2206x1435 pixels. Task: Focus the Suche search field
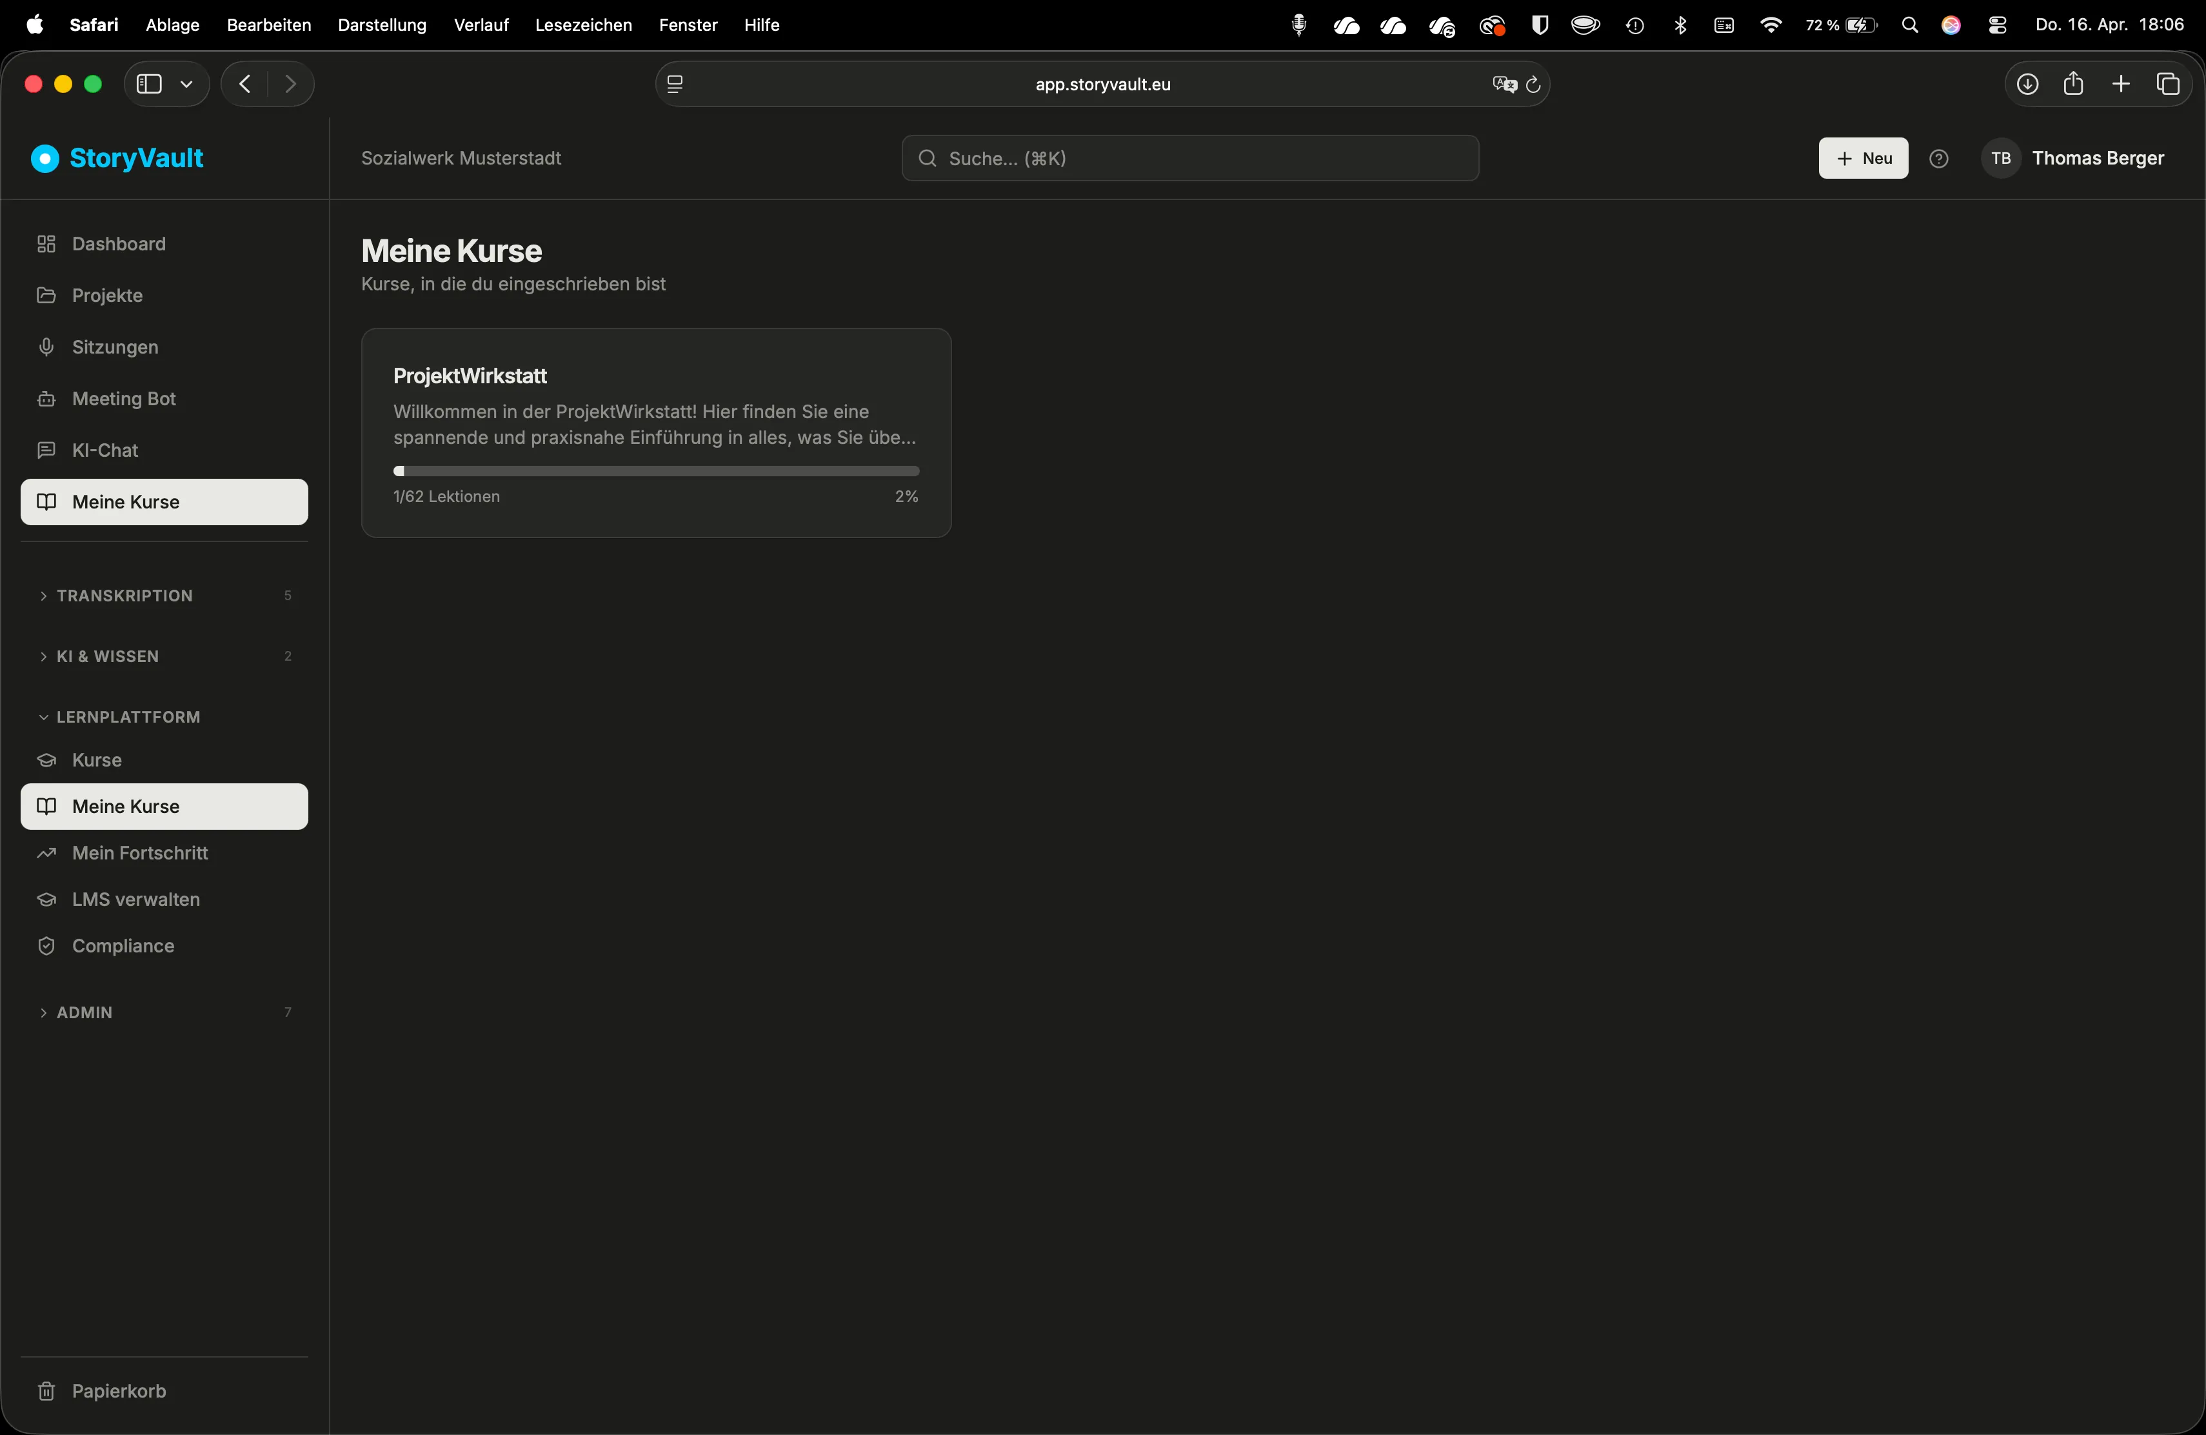coord(1190,159)
